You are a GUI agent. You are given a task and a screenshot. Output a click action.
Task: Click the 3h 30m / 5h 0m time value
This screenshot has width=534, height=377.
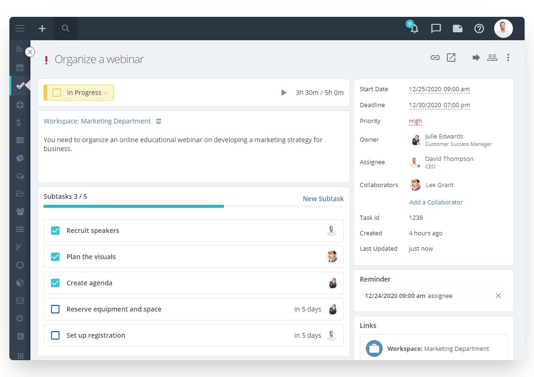[x=319, y=93]
